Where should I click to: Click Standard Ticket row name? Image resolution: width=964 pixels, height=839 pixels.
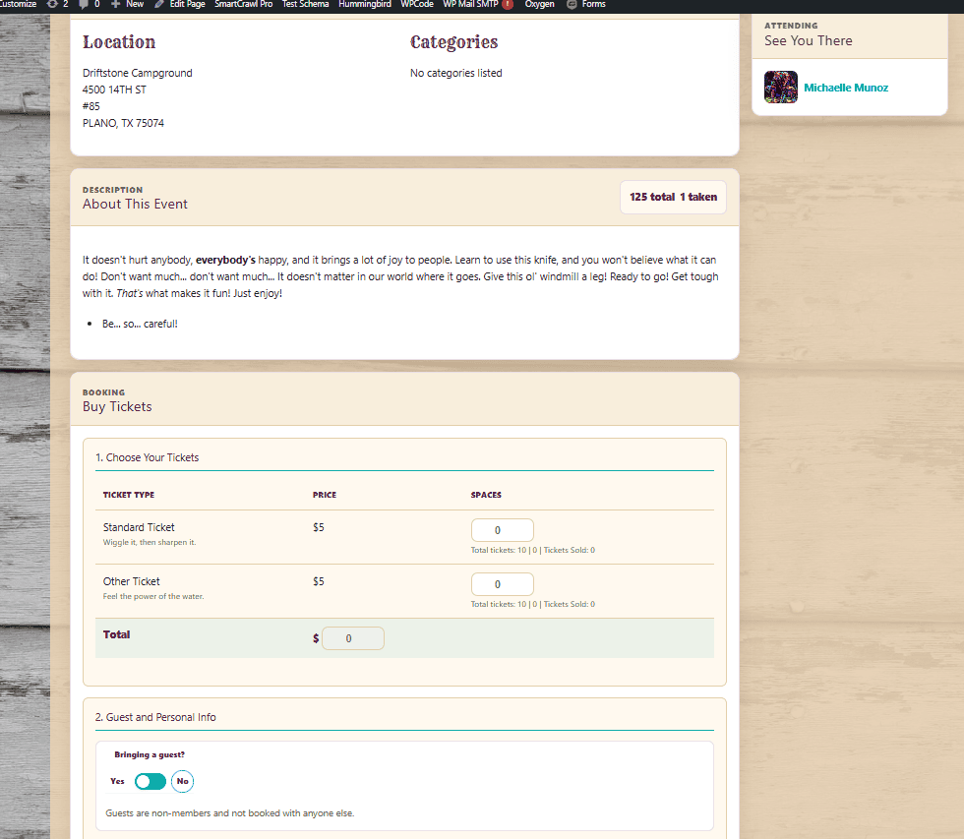click(139, 527)
